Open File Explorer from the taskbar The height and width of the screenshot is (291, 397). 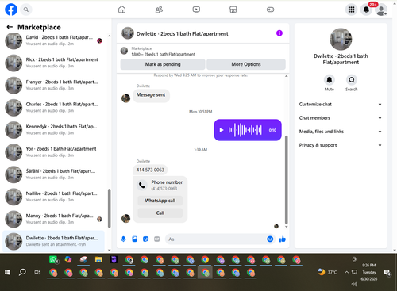pyautogui.click(x=98, y=260)
